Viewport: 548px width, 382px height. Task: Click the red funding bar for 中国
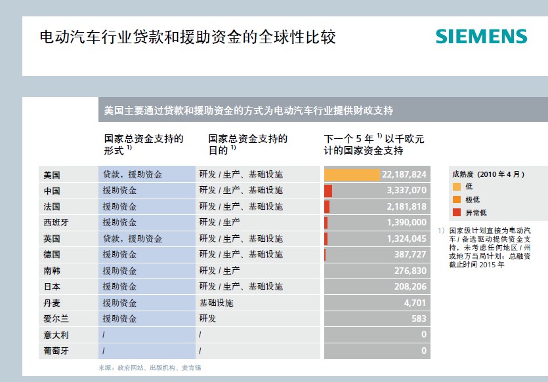328,191
